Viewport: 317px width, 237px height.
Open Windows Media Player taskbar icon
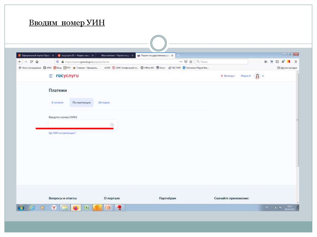[42, 208]
